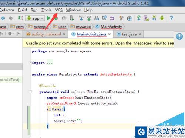Click the blue exclamation notification icon
This screenshot has width=185, height=138.
coord(179,37)
